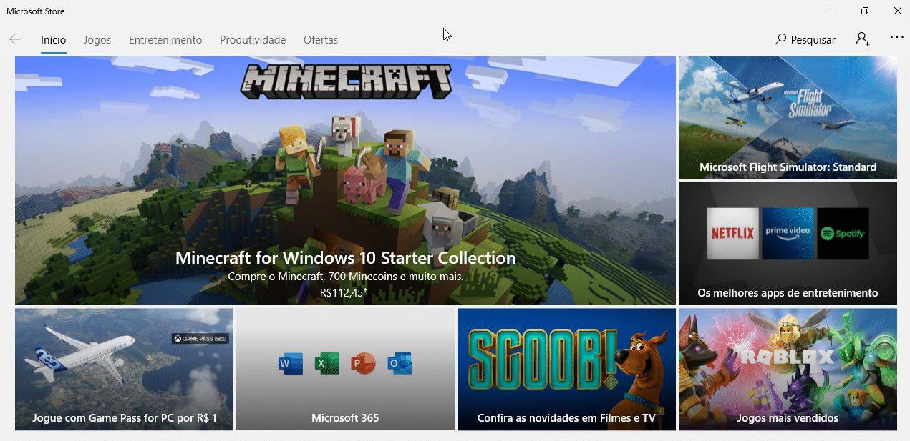Screen dimensions: 910x441
Task: Open the 'Microsoft 365' tile label
Action: 345,418
